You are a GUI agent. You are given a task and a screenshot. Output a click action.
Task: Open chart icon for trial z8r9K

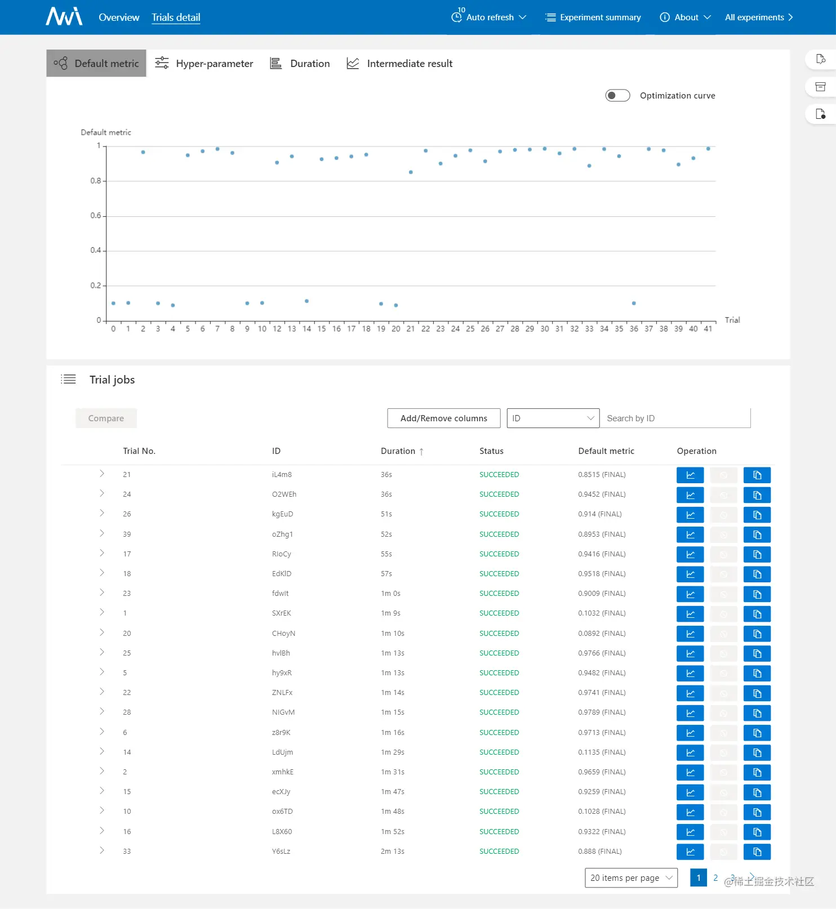pos(690,733)
